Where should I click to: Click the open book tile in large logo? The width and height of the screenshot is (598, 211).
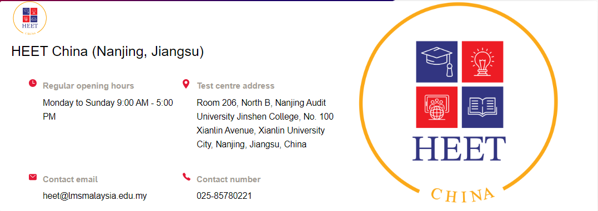click(x=483, y=107)
